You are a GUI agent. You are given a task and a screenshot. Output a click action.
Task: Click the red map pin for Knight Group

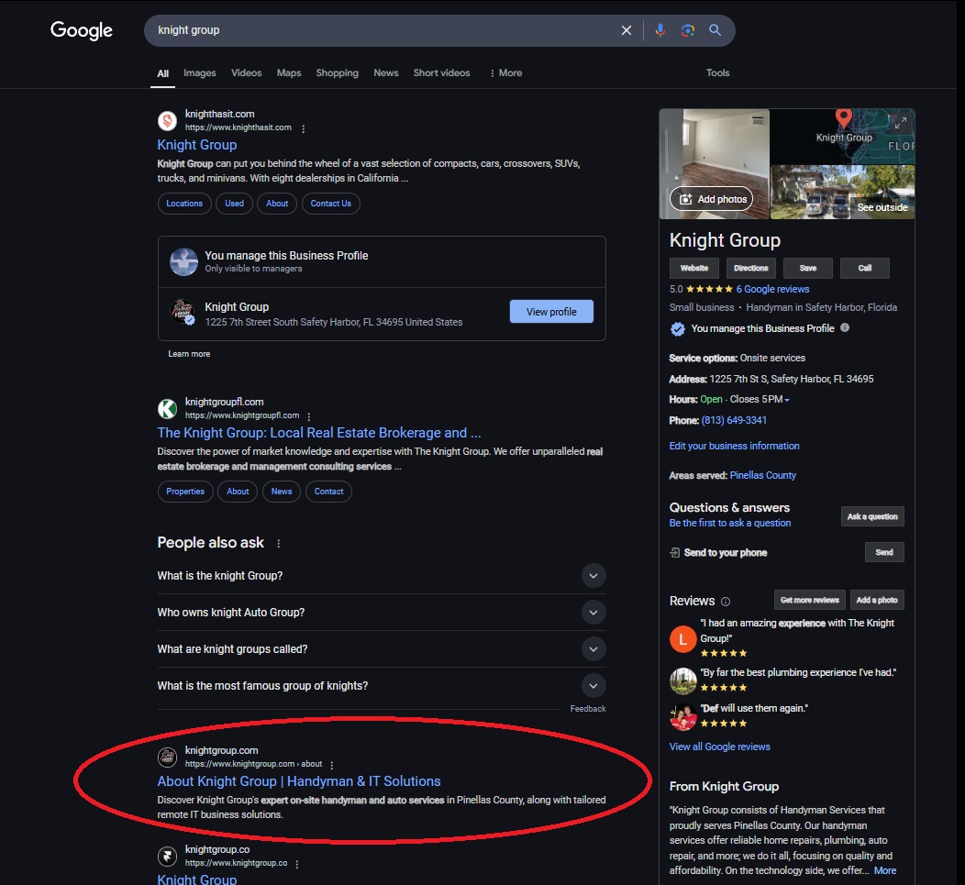pyautogui.click(x=844, y=117)
